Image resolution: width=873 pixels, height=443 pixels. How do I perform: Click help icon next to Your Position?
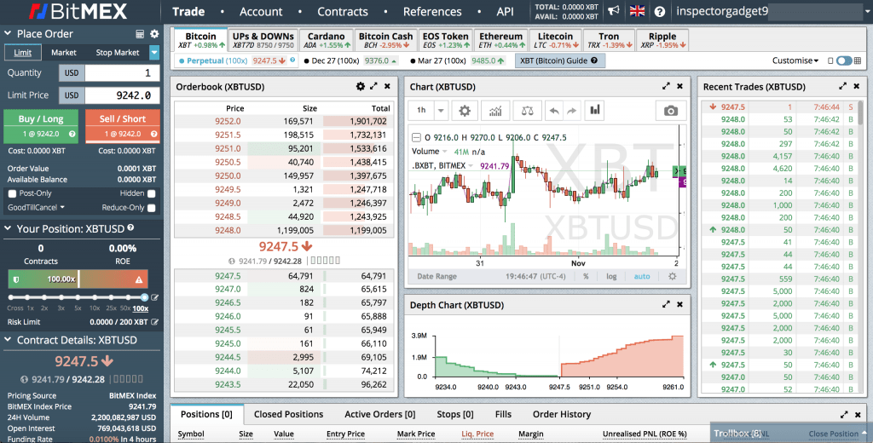click(x=130, y=227)
